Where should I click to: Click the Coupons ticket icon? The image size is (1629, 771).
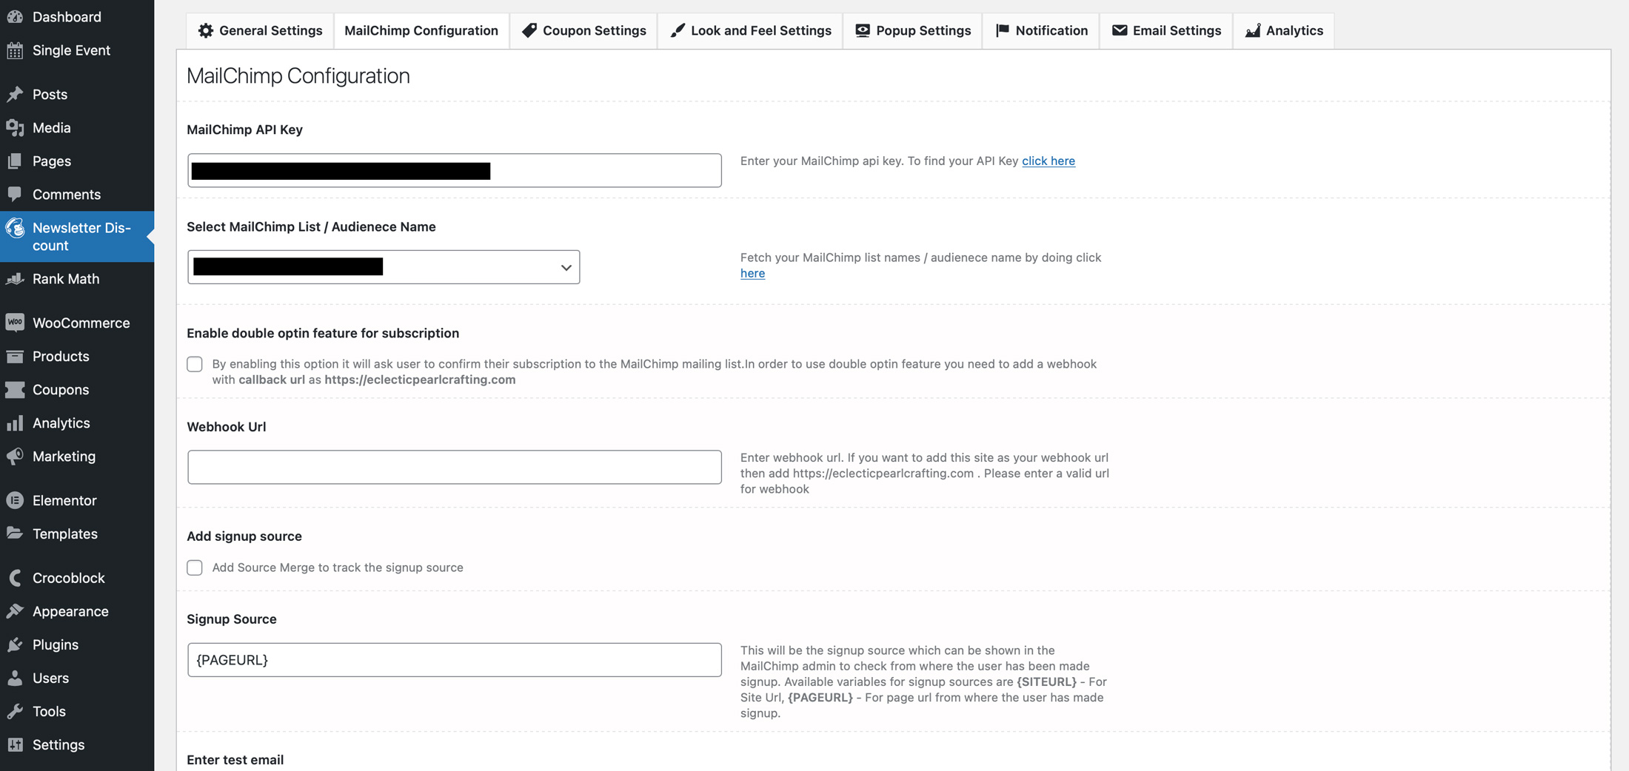[x=15, y=389]
